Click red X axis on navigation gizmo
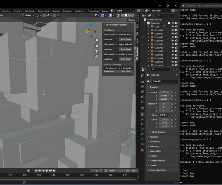 [95, 31]
